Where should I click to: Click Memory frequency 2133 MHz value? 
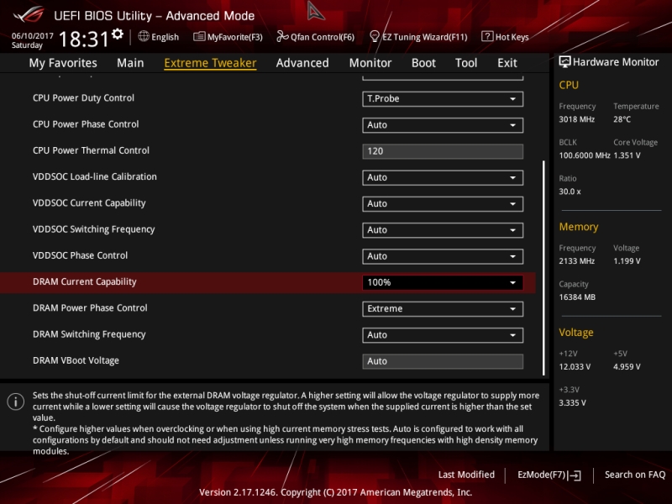point(577,261)
